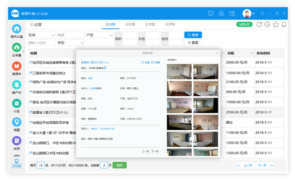Click the green 跳转 button
The image size is (295, 182).
pyautogui.click(x=120, y=165)
